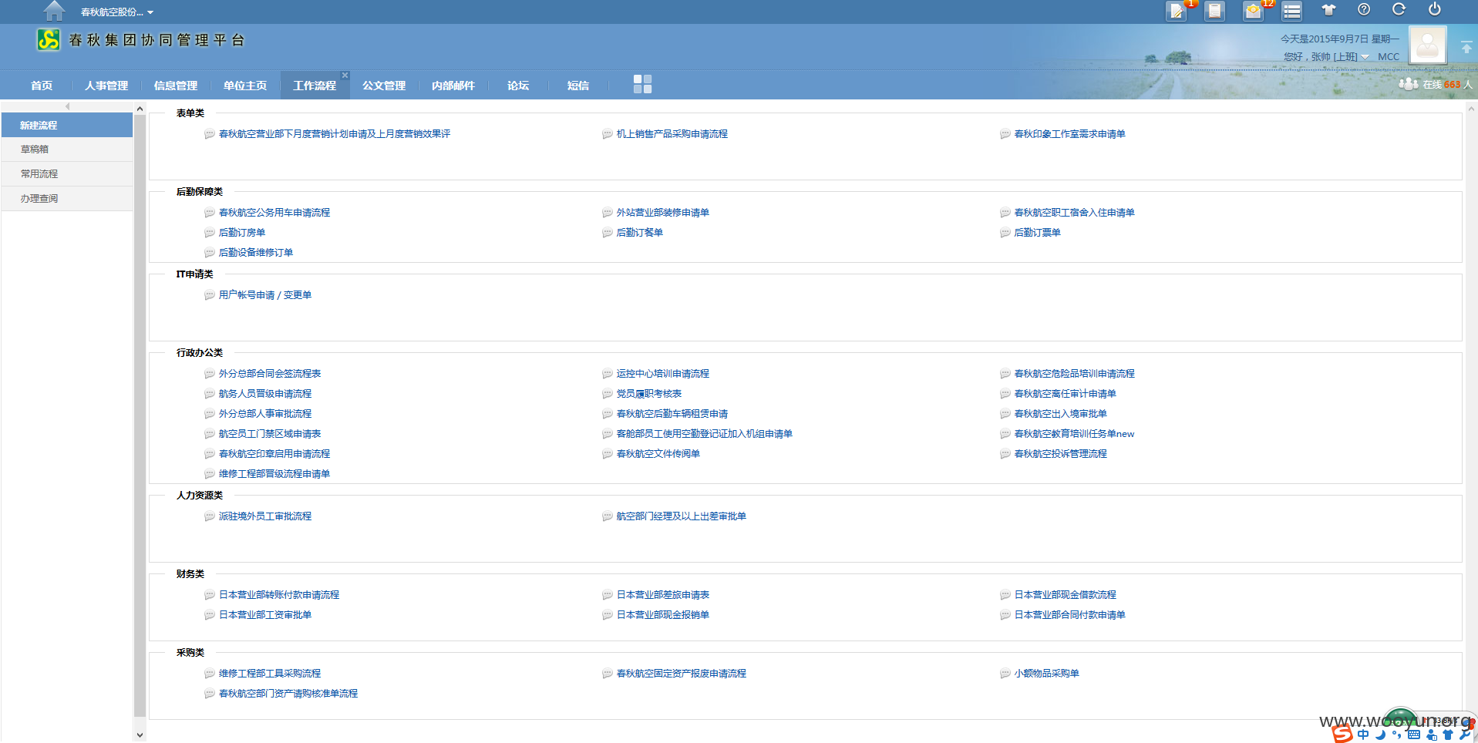Open the 公文管理 tab
Viewport: 1478px width, 743px height.
(384, 86)
